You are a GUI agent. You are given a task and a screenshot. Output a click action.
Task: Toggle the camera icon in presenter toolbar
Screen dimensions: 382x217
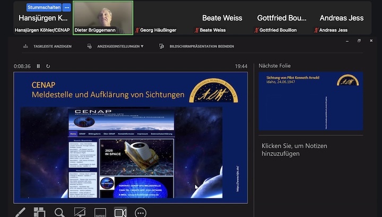click(x=120, y=212)
